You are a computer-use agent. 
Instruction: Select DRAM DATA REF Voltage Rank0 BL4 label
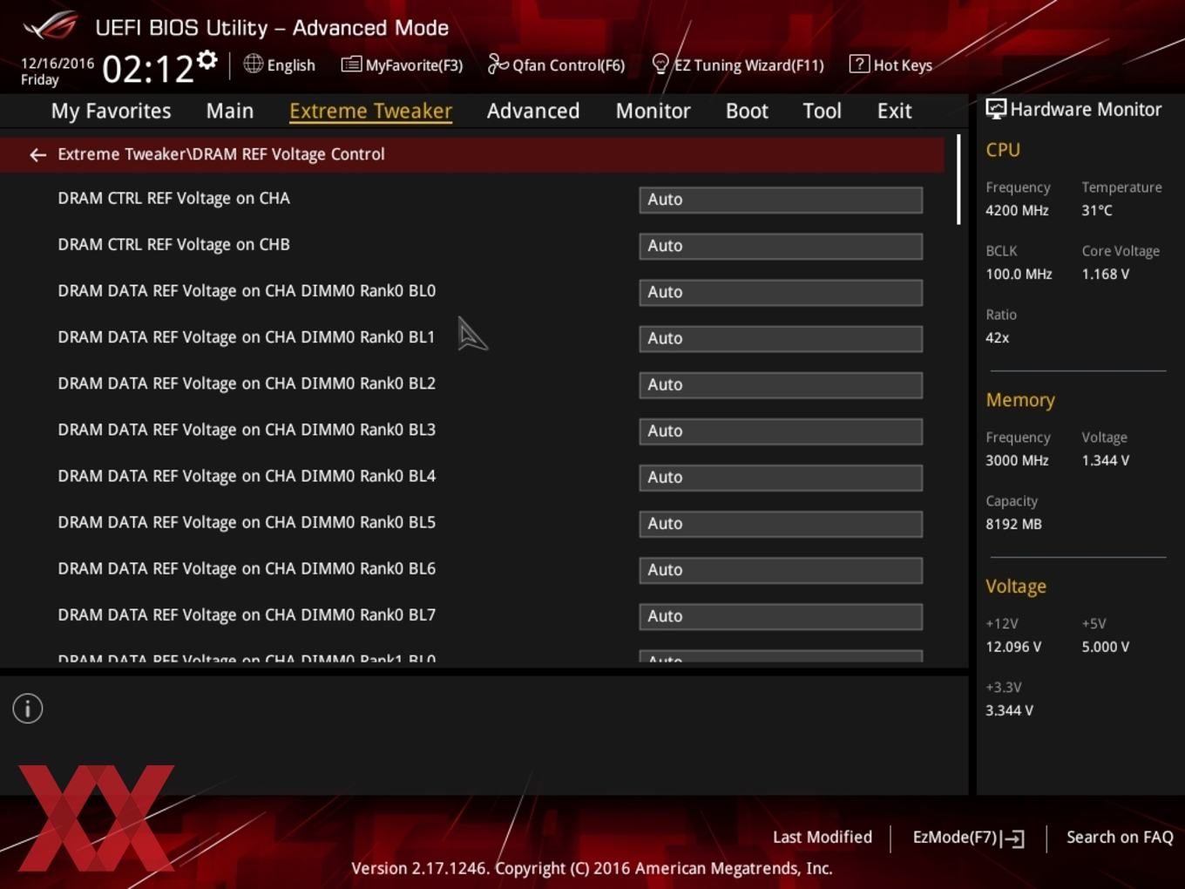[x=247, y=476]
